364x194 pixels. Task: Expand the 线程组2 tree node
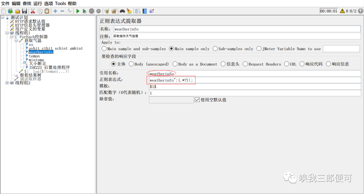pos(7,83)
